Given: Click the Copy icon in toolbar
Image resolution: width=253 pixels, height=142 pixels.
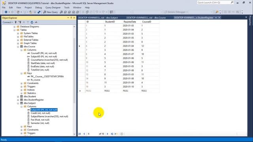Looking at the screenshot, I should click(87, 12).
